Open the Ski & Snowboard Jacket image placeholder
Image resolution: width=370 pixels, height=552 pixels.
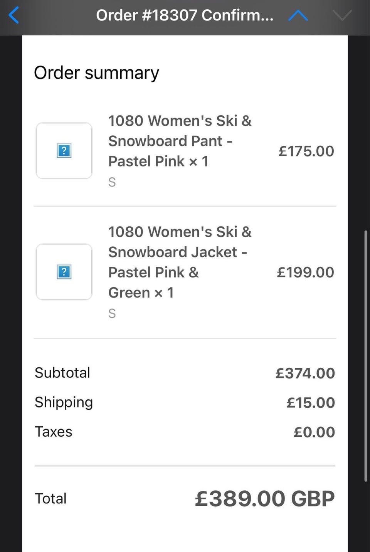click(x=64, y=272)
